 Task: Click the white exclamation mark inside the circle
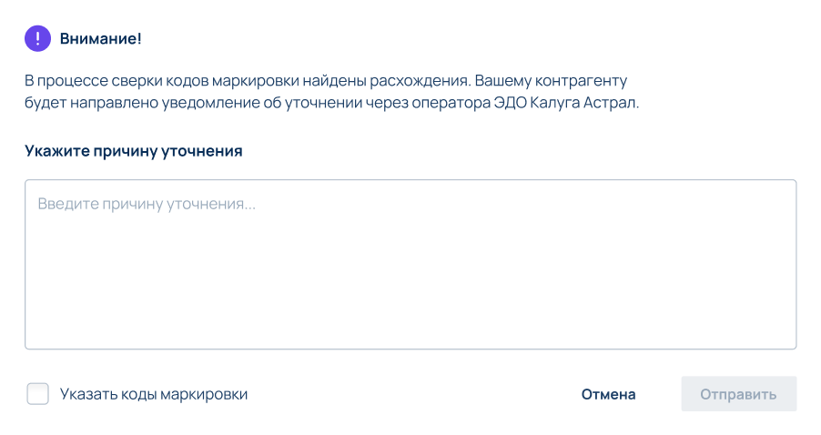[x=37, y=38]
